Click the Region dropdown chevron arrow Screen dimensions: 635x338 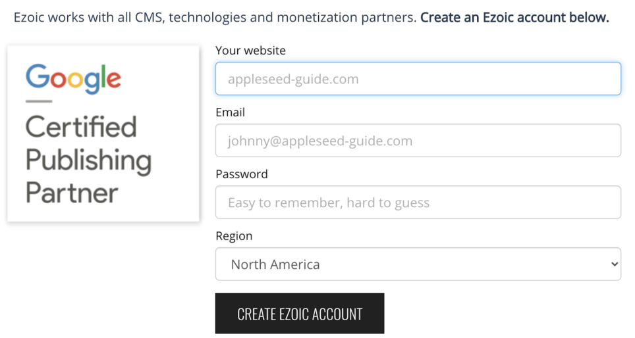coord(614,264)
